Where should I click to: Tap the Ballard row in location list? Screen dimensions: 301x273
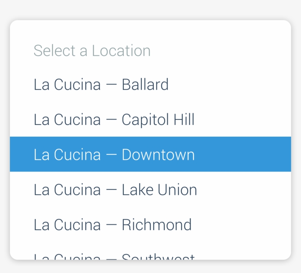click(150, 85)
